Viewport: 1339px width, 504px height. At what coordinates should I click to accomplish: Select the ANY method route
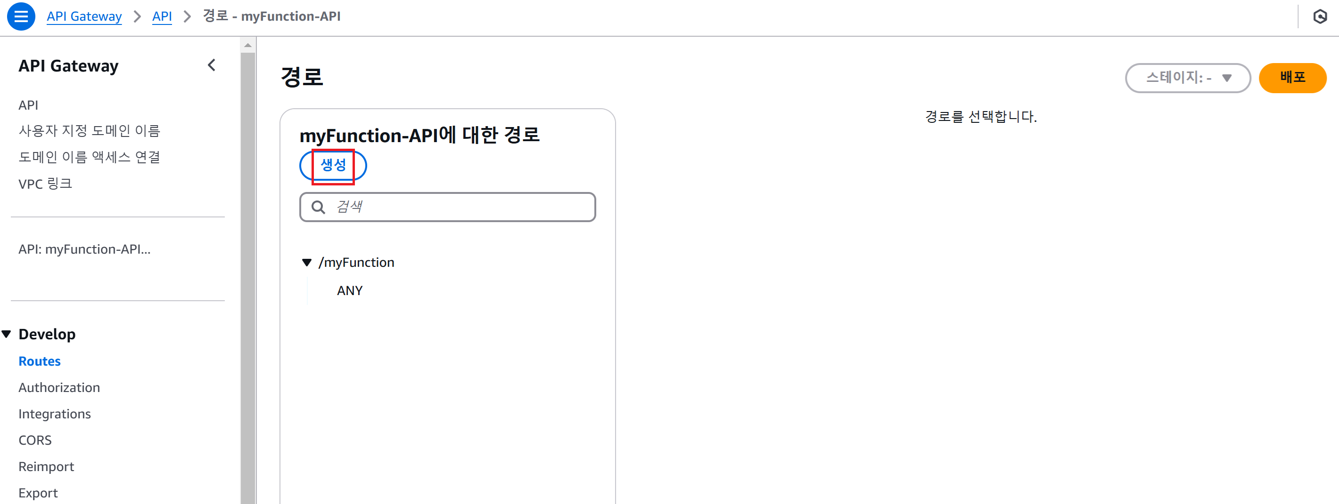point(350,291)
